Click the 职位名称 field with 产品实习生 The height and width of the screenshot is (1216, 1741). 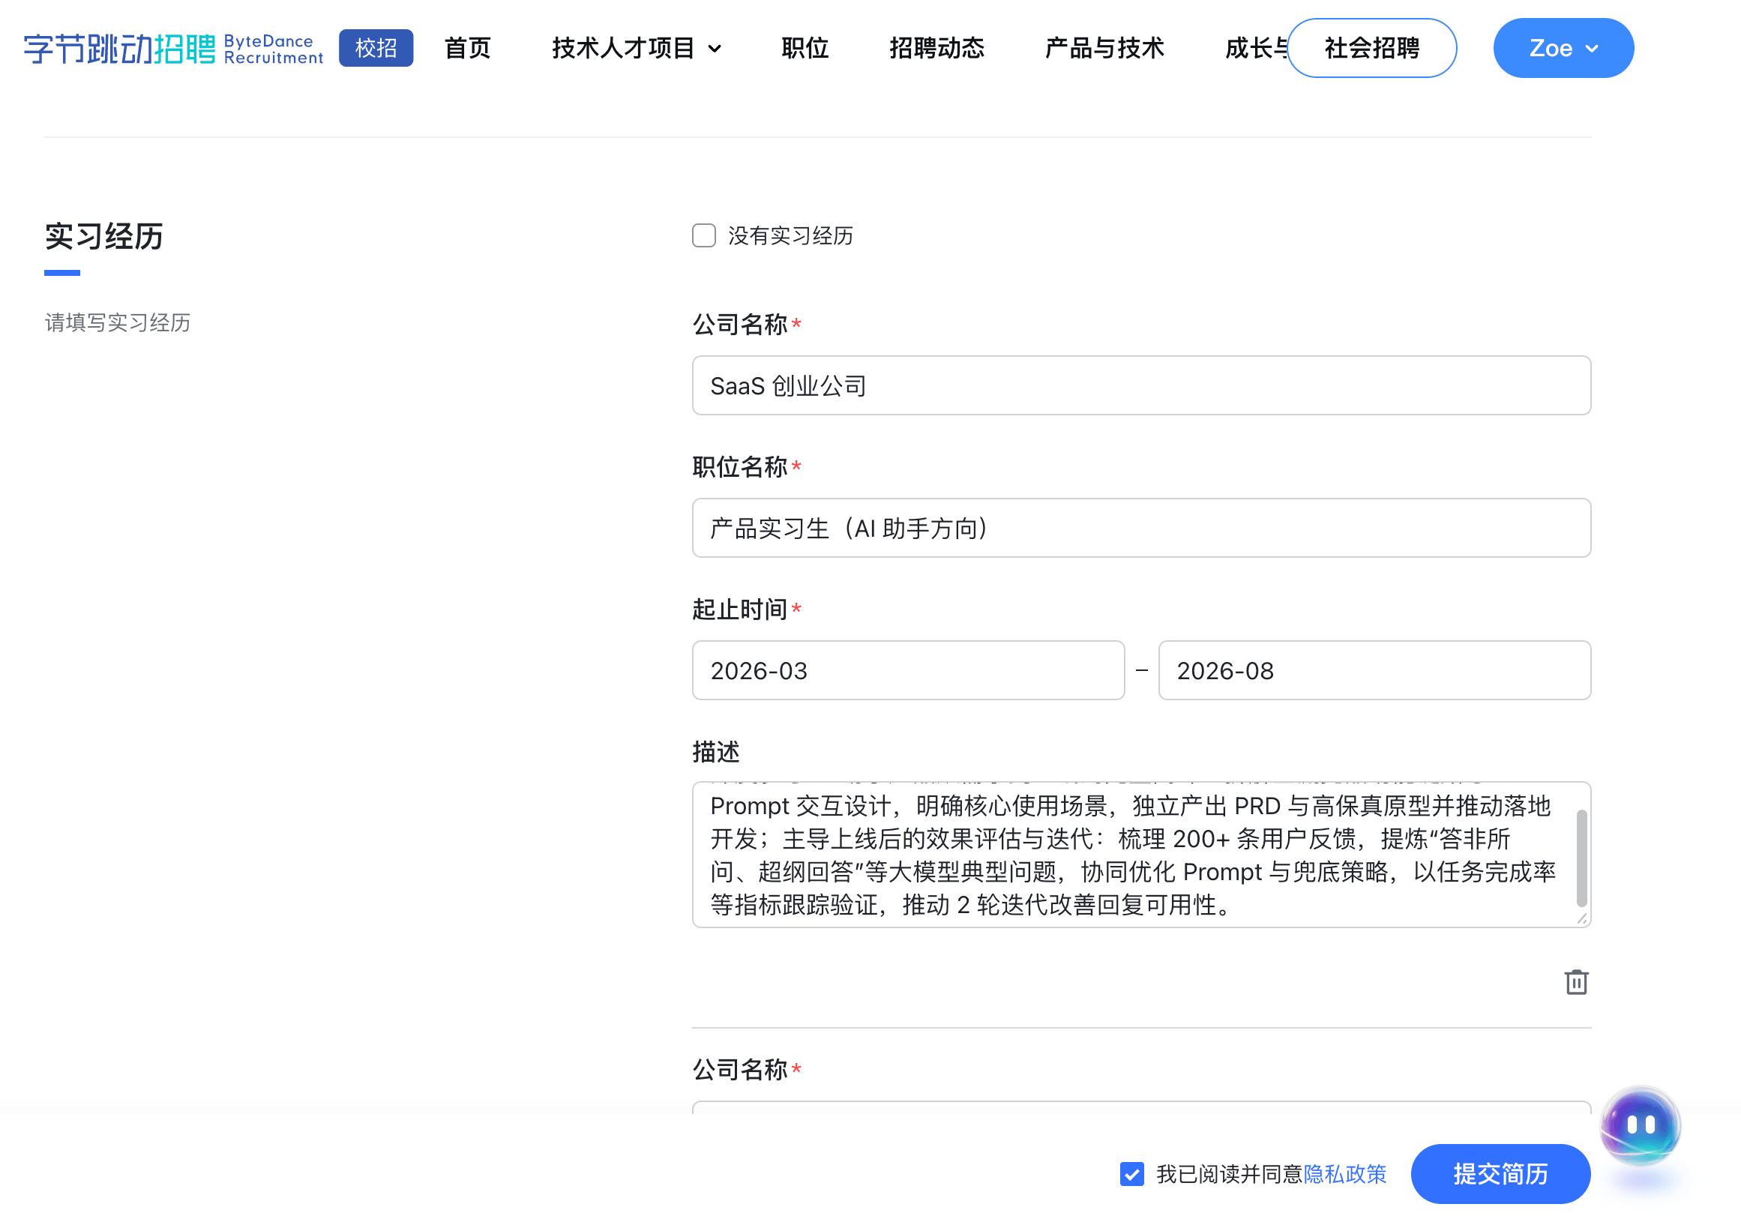[1141, 528]
